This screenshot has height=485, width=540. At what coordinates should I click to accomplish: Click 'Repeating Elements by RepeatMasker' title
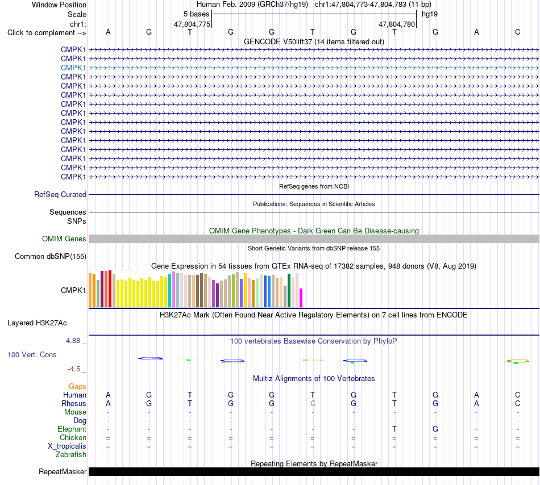click(x=314, y=463)
